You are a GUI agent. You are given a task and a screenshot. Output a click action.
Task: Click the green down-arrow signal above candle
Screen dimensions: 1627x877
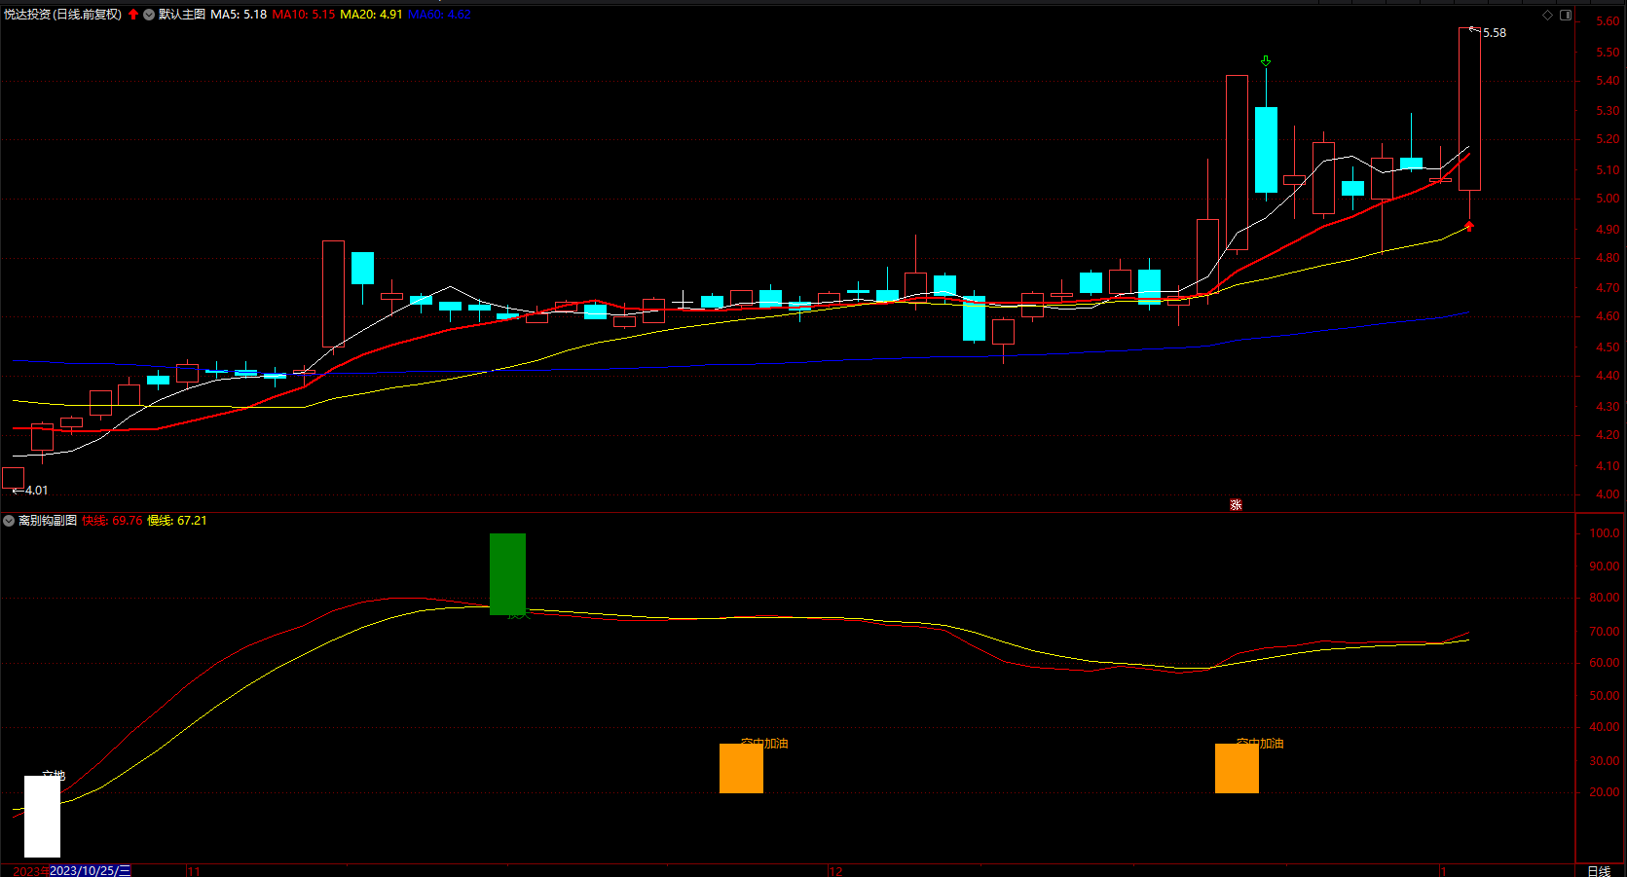click(x=1266, y=61)
